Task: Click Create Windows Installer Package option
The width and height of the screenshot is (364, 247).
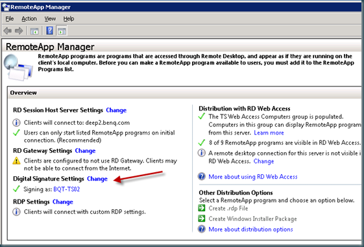Action: pyautogui.click(x=252, y=219)
